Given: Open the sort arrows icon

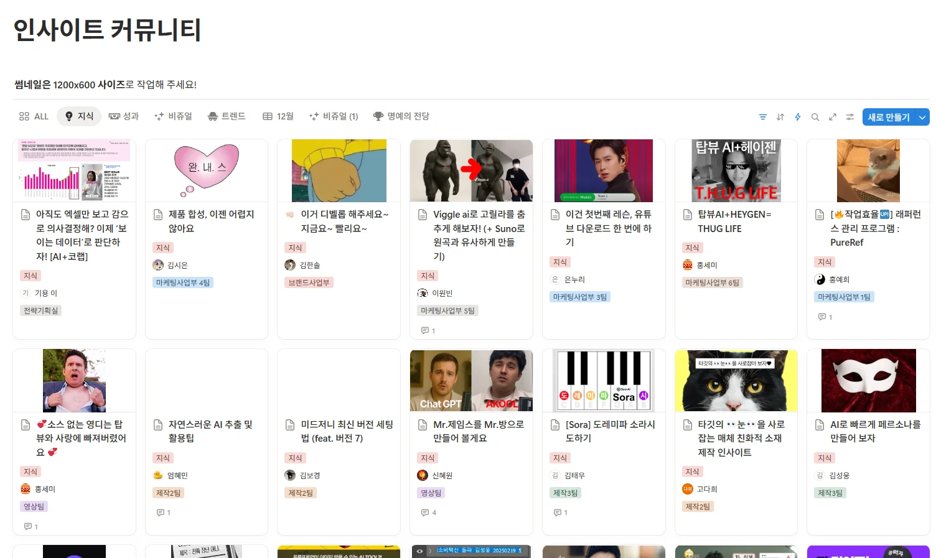Looking at the screenshot, I should tap(780, 117).
